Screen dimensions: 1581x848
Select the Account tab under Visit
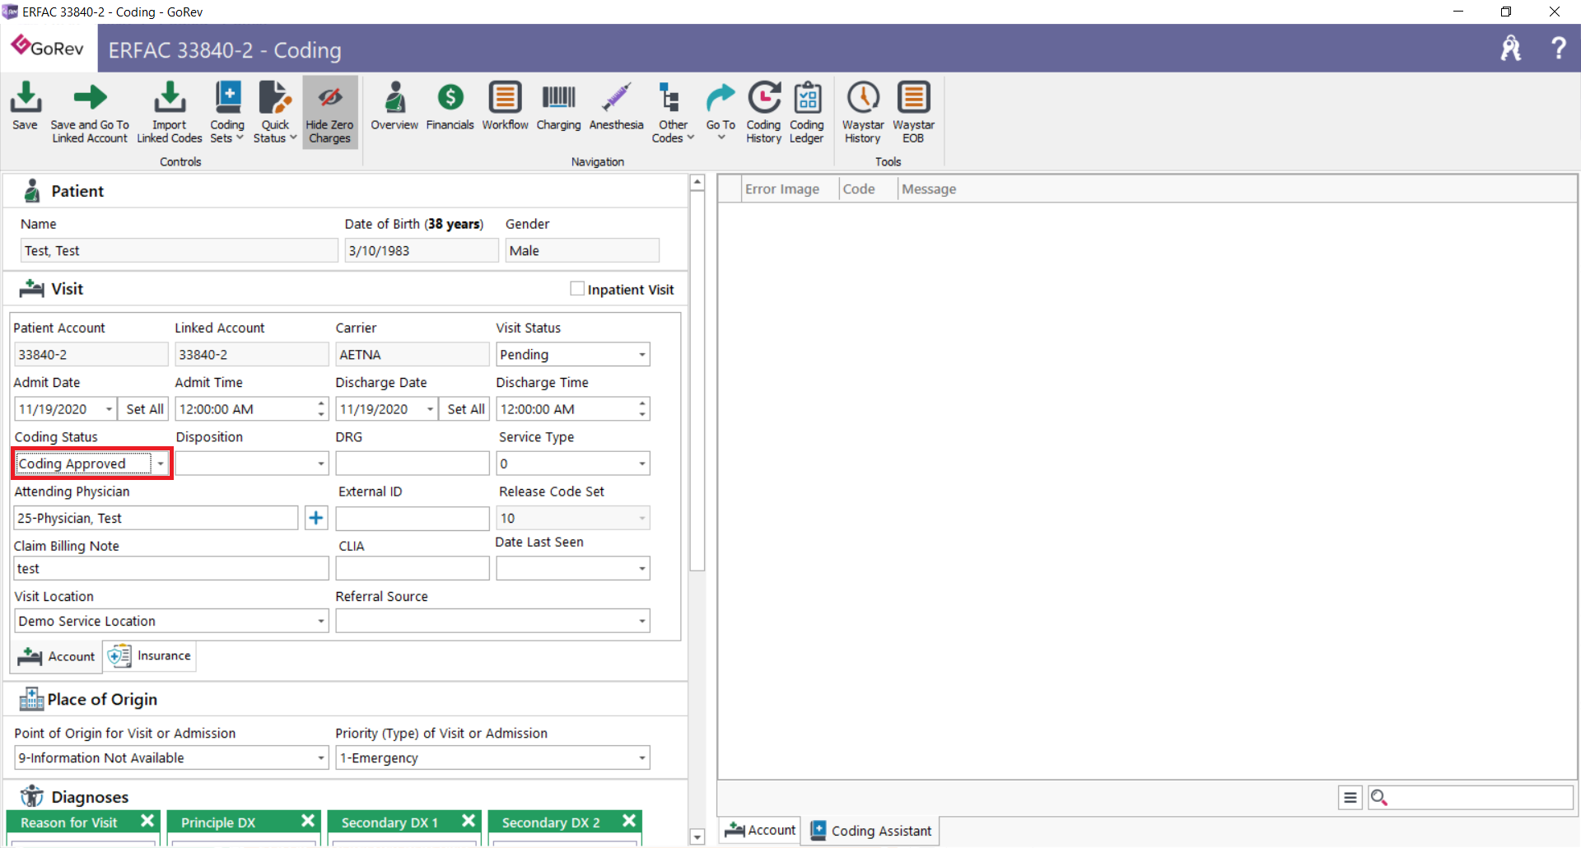(x=57, y=656)
